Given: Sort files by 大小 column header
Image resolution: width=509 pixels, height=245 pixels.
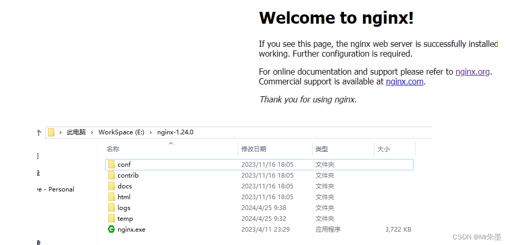Looking at the screenshot, I should click(x=383, y=149).
